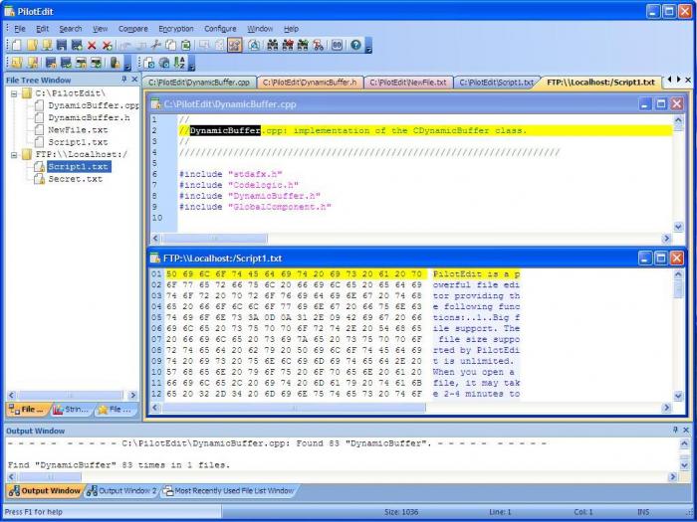Viewport: 697px width, 522px height.
Task: Click the hex mode toolbar icon
Action: click(337, 46)
